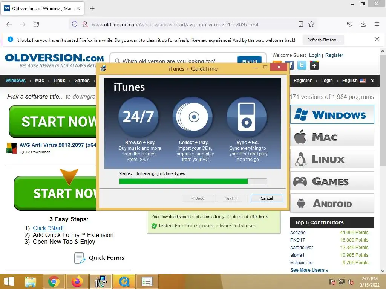Open the QuickTime taskbar icon

[124, 281]
